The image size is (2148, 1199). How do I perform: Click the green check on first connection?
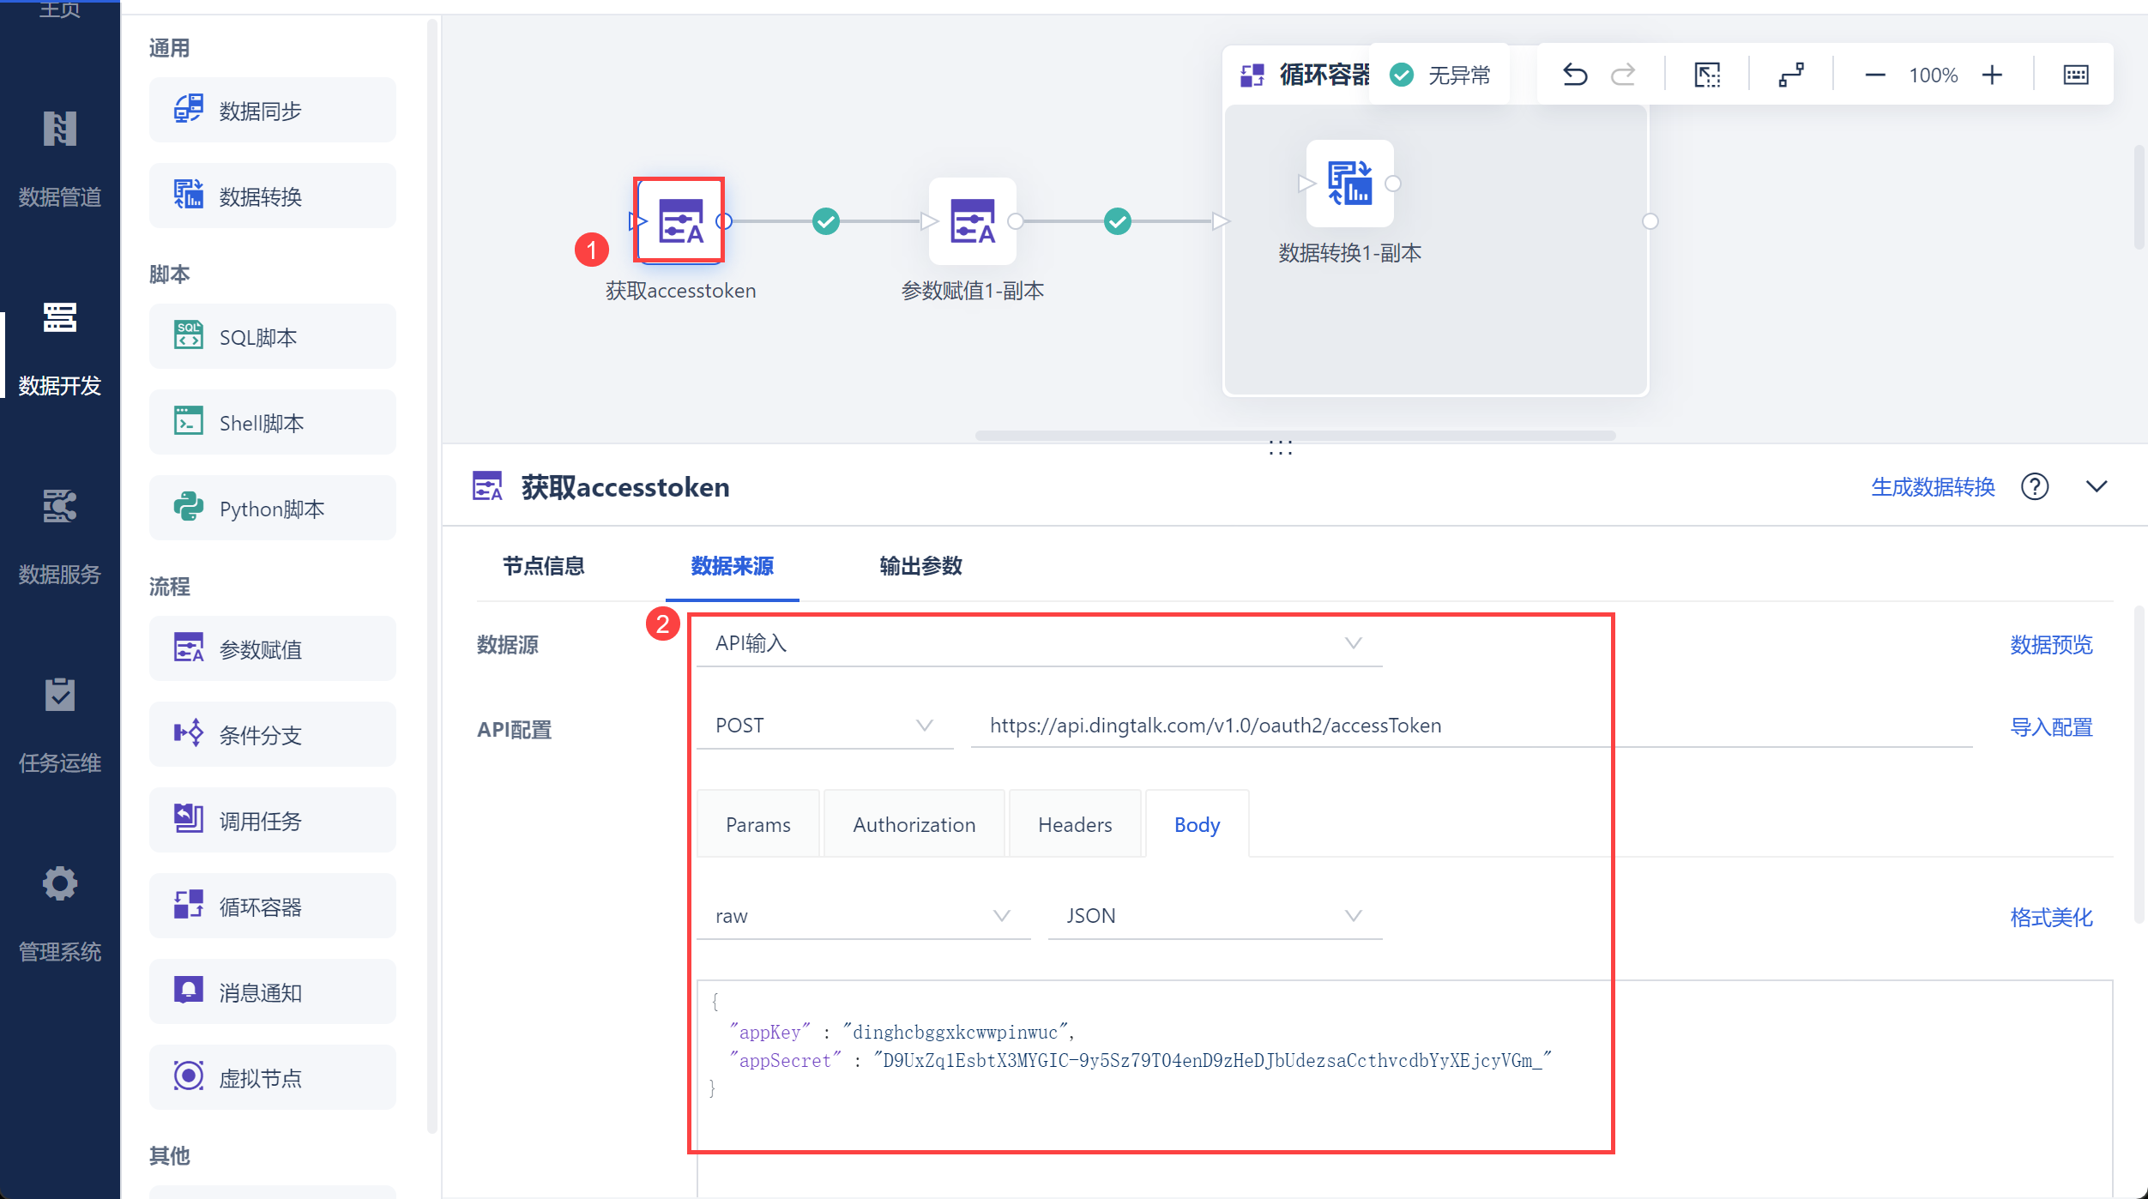(x=825, y=221)
